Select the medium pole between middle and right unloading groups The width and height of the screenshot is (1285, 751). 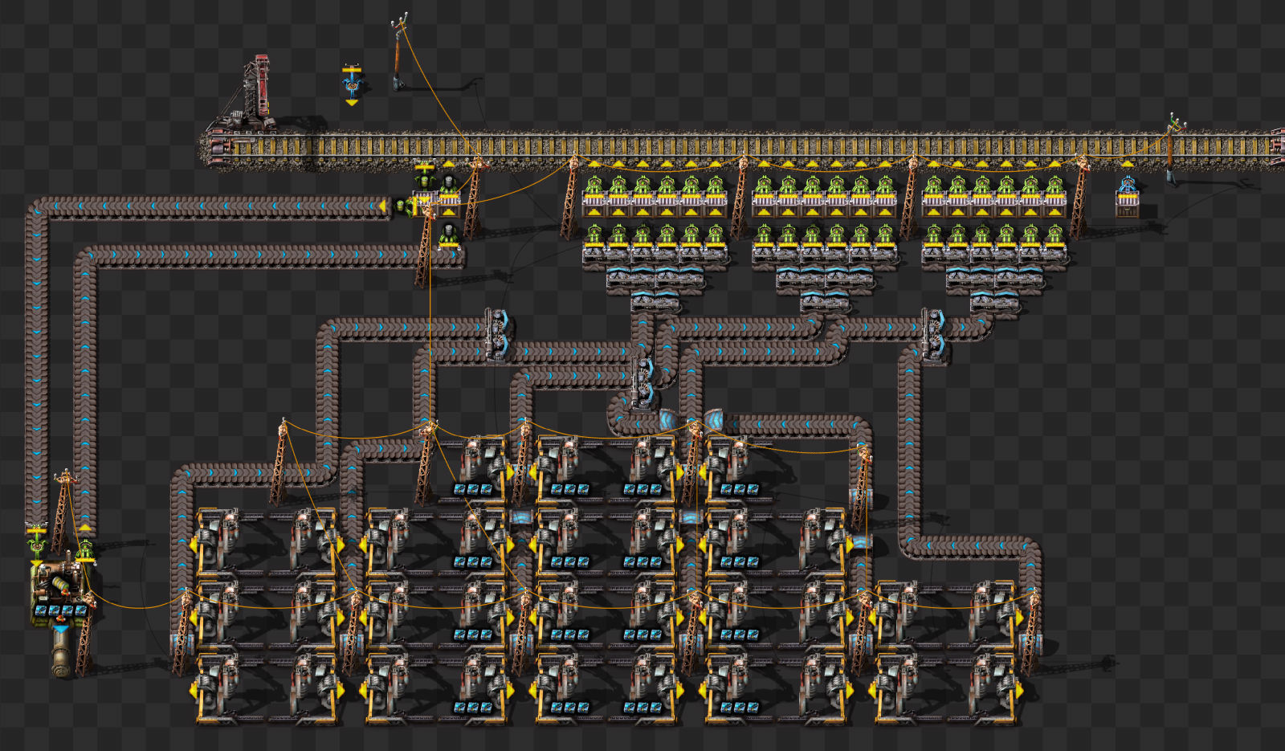[910, 195]
